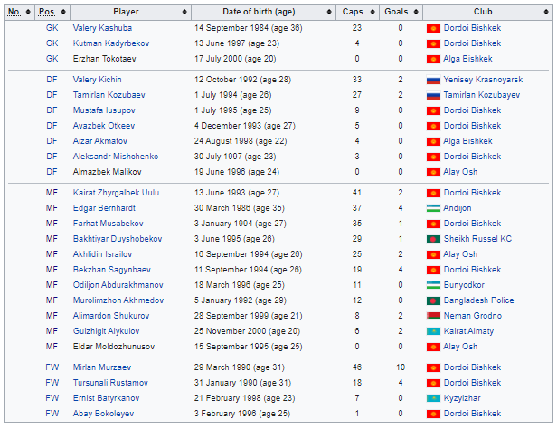Click Kazakhstan flag beside Kairat Almaty

[433, 331]
